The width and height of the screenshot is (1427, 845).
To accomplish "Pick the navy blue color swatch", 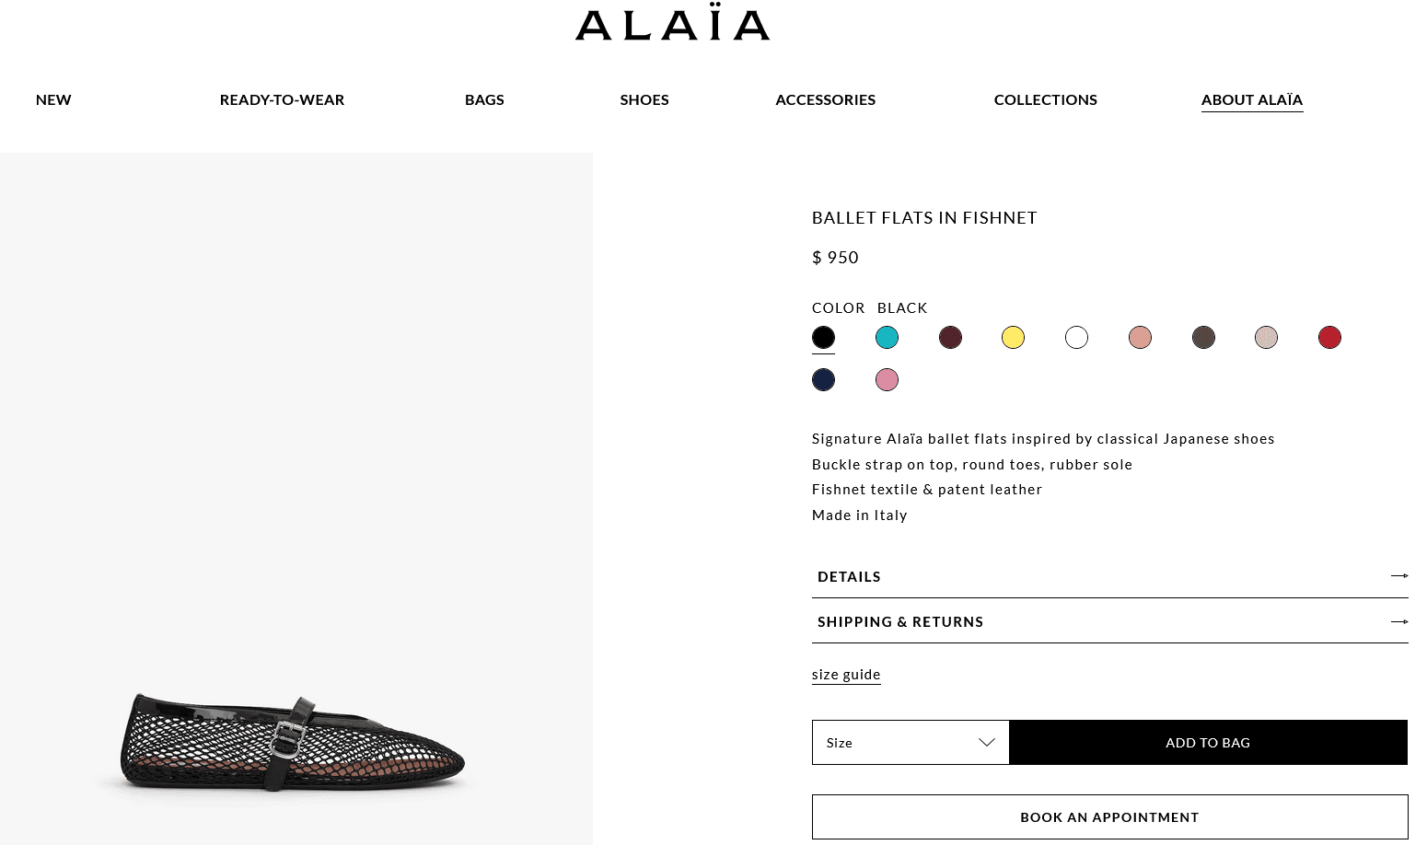I will [x=823, y=380].
